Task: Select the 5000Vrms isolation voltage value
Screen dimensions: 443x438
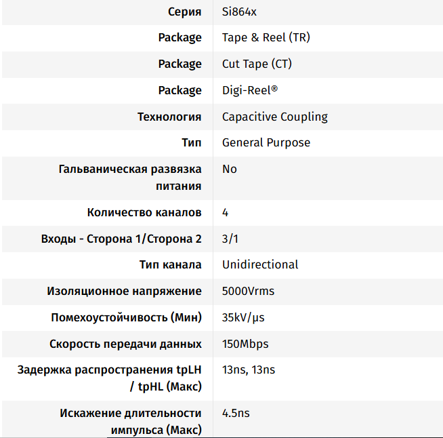Action: pyautogui.click(x=248, y=291)
